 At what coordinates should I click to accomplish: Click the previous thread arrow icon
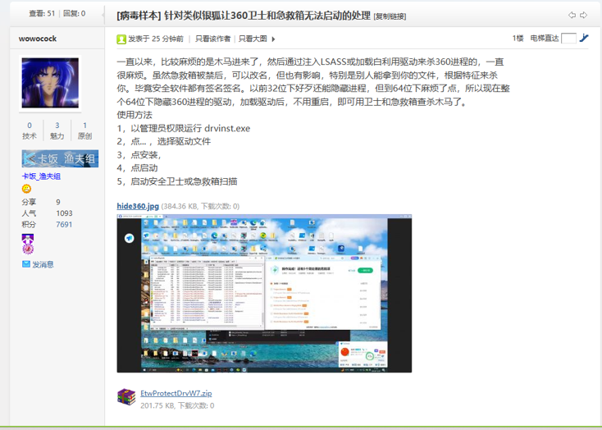(x=572, y=15)
